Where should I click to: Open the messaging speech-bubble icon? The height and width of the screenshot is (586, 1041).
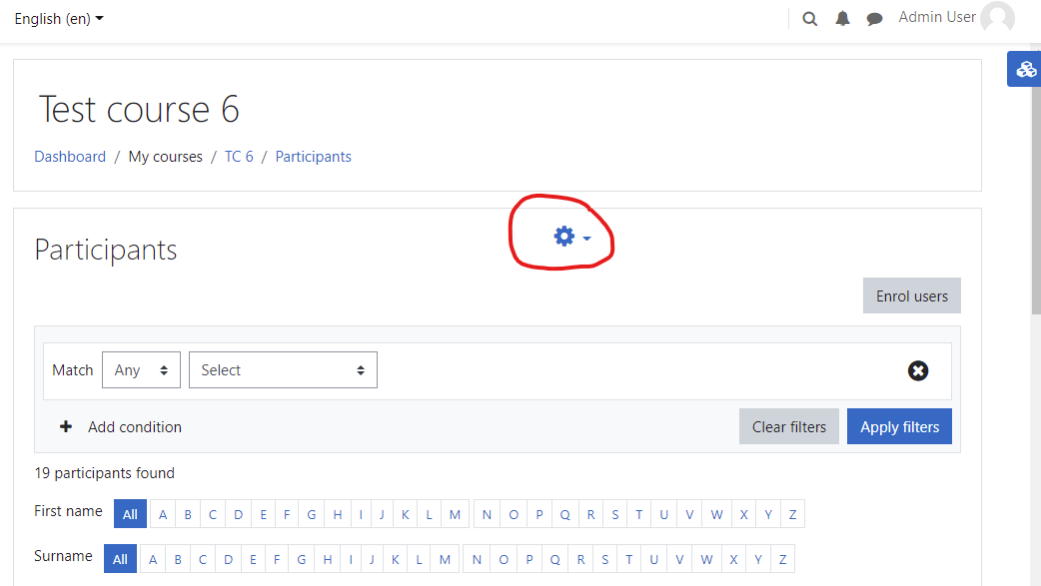point(874,19)
